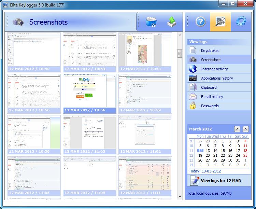Open the highlighted 10:56 FileDudes screenshot
256x209 pixels.
point(89,91)
